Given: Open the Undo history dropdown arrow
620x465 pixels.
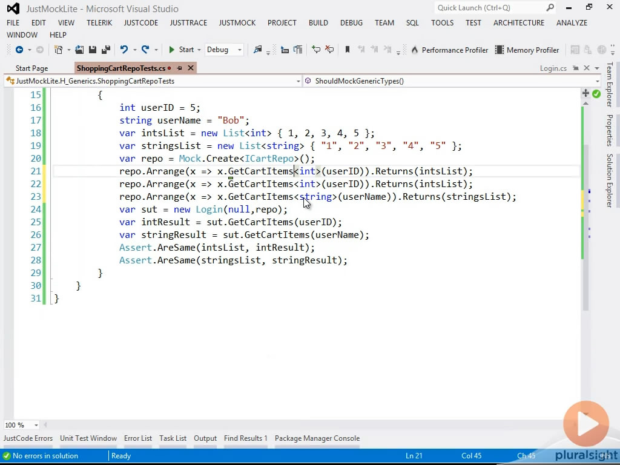Looking at the screenshot, I should point(135,50).
